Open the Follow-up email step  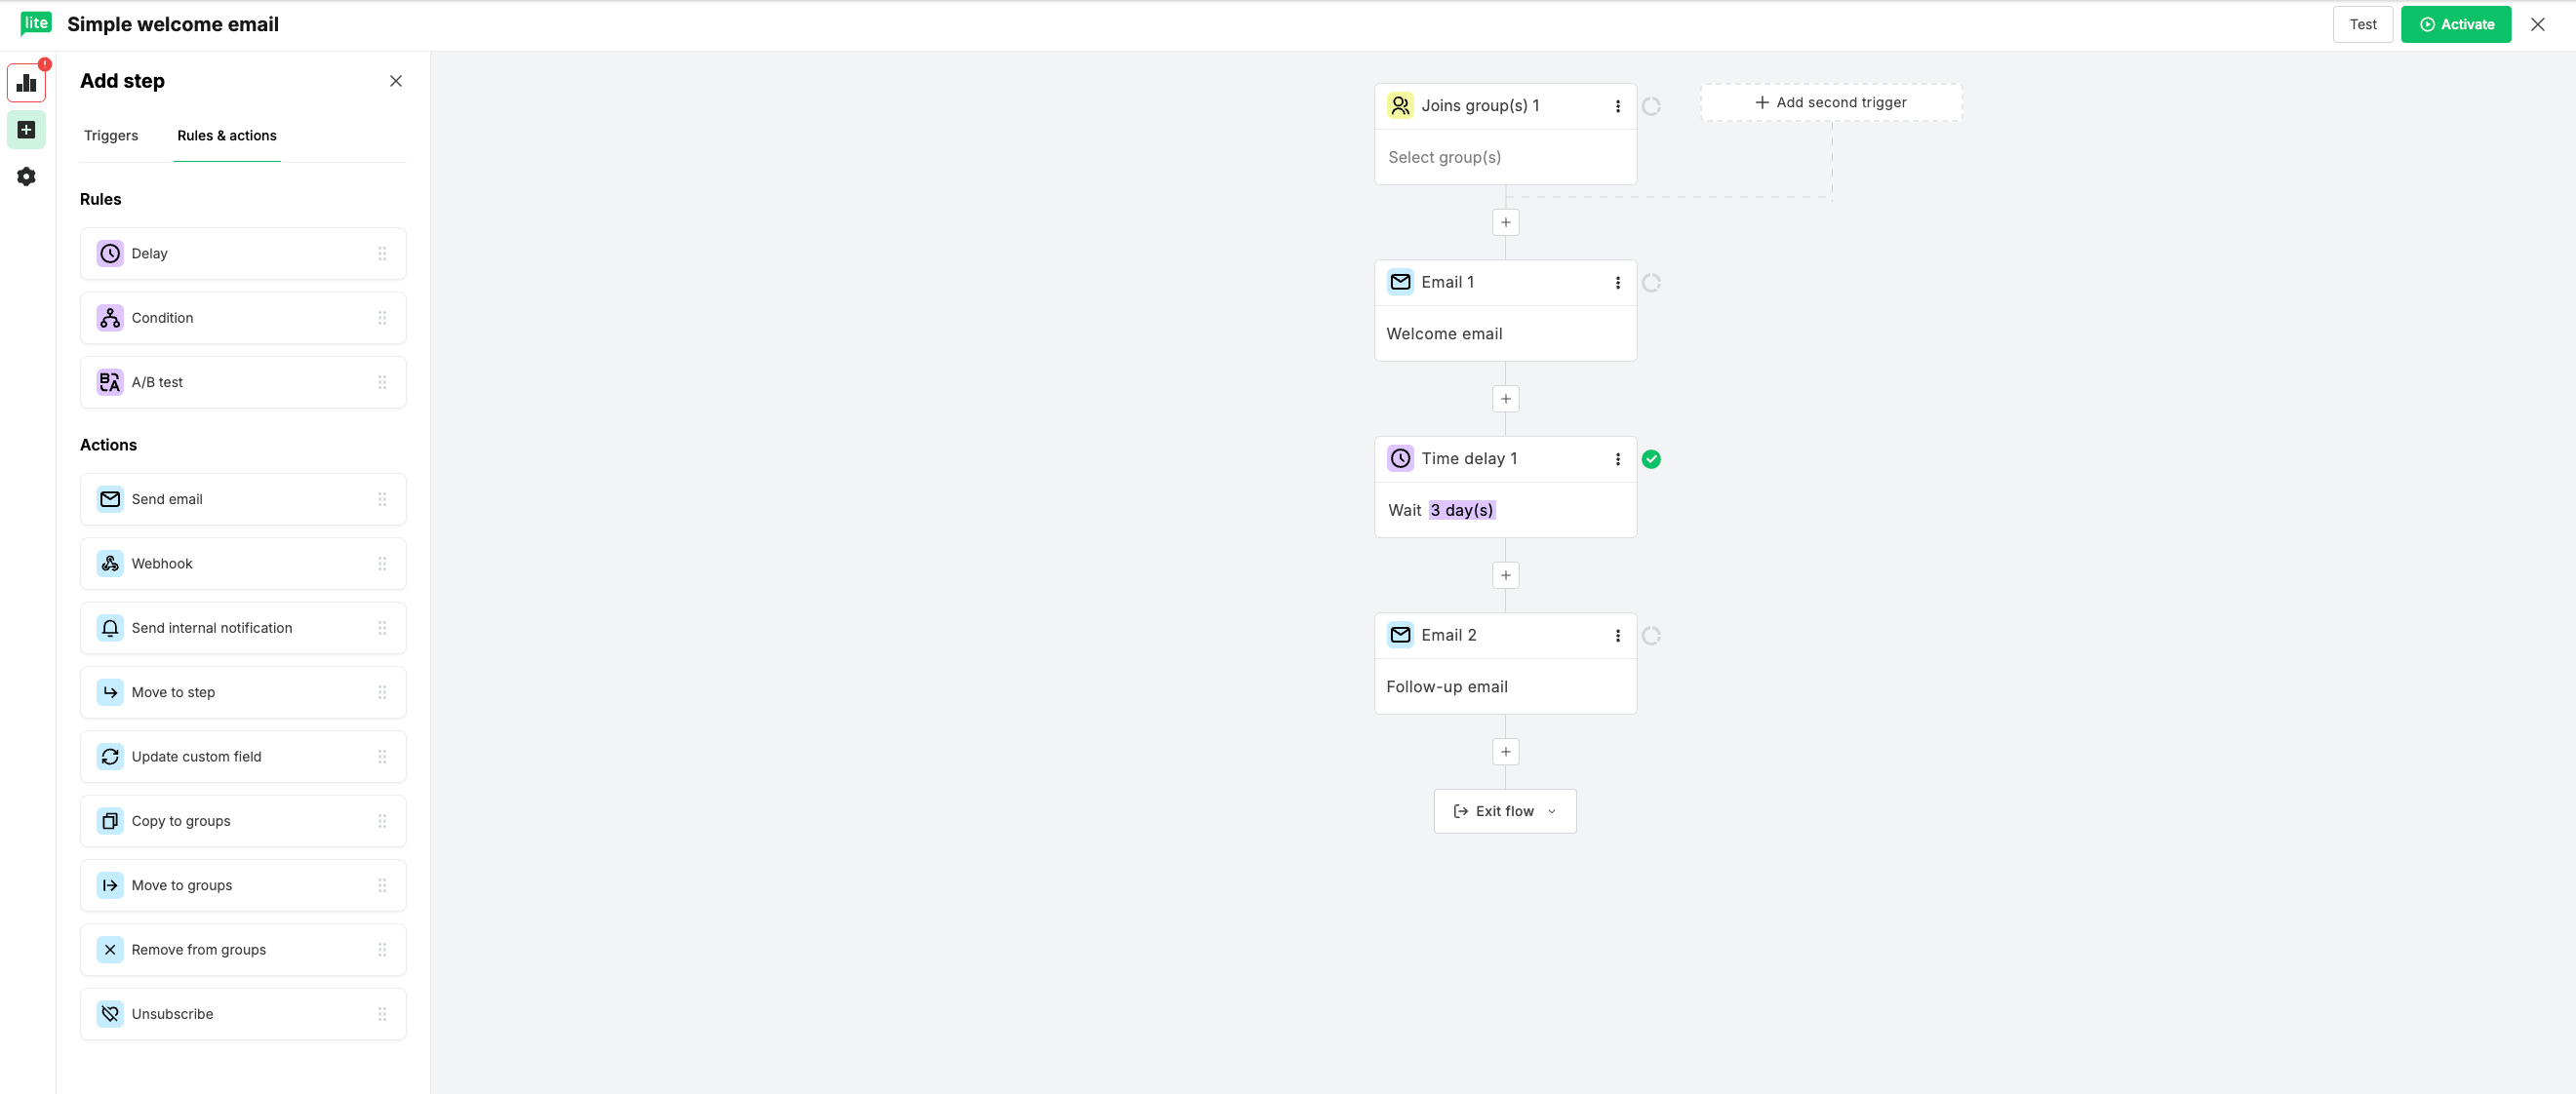(1505, 687)
